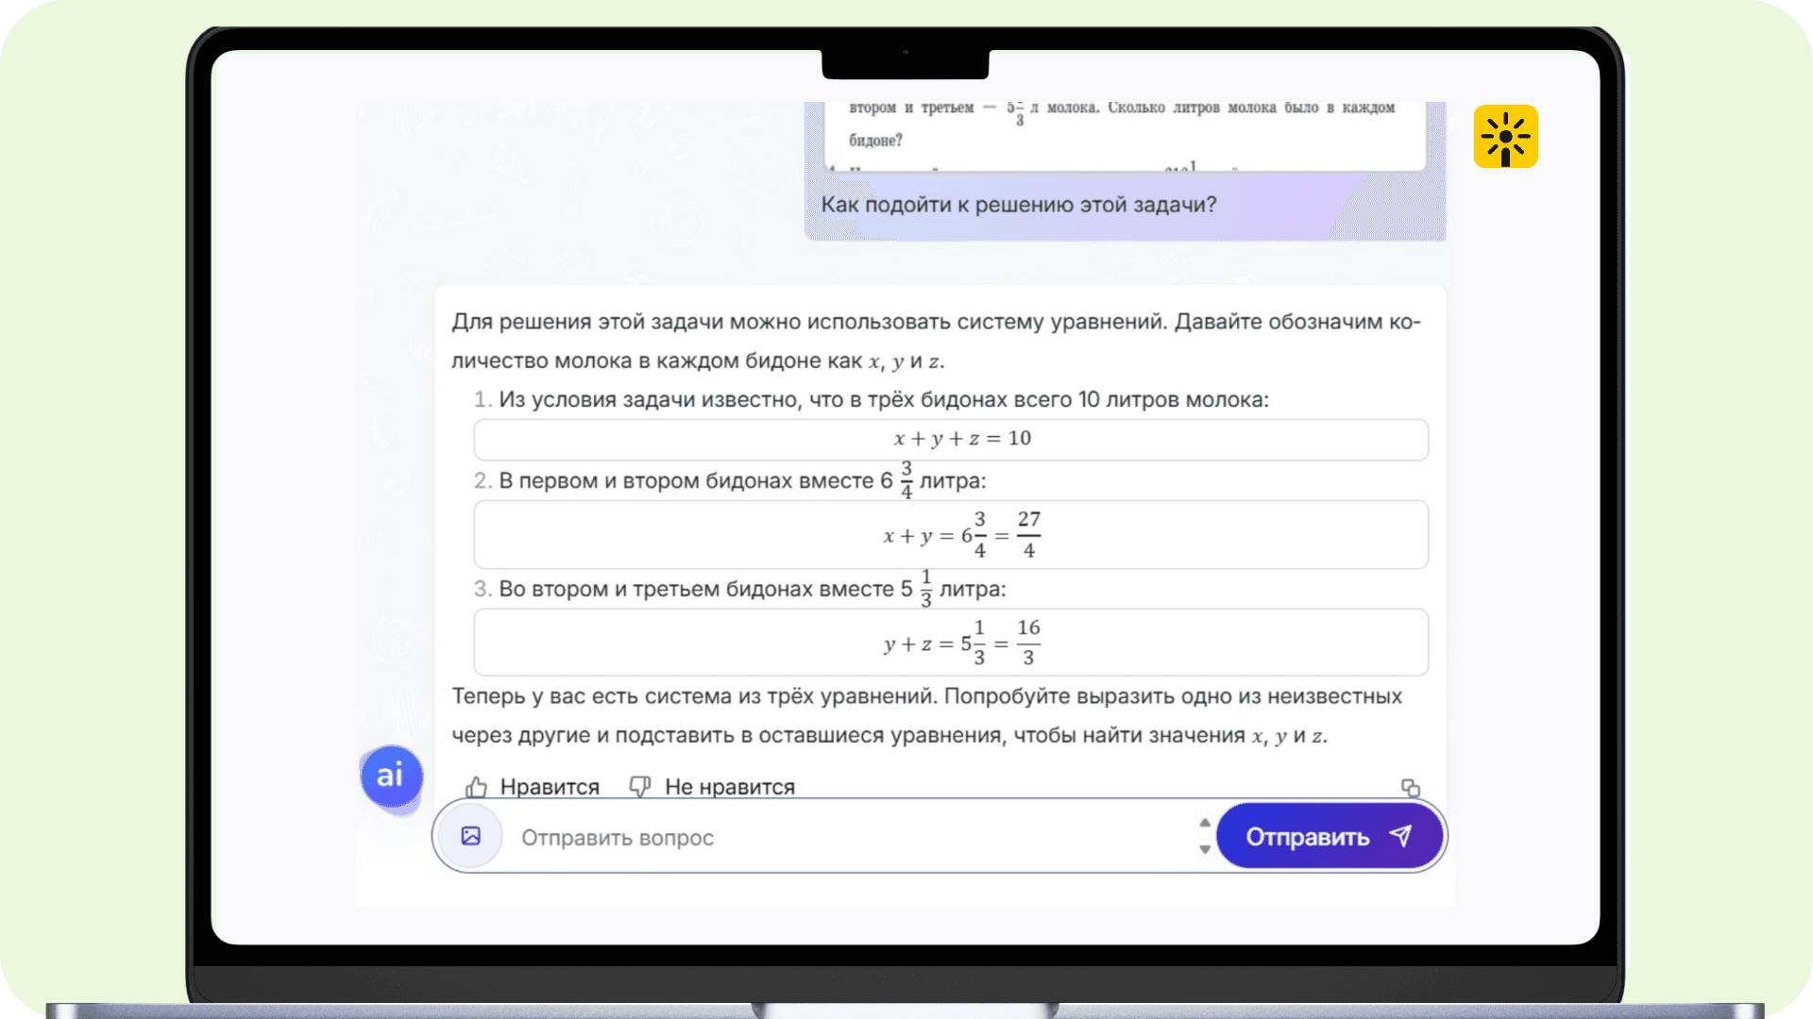Copy the AI answer with the copy icon

pos(1411,788)
